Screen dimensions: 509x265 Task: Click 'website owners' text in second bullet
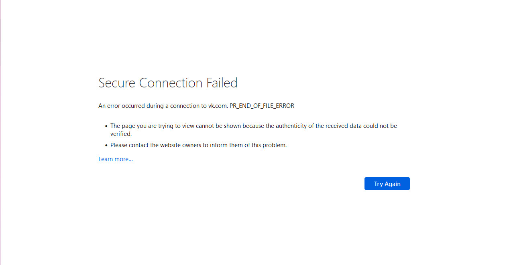tap(181, 145)
